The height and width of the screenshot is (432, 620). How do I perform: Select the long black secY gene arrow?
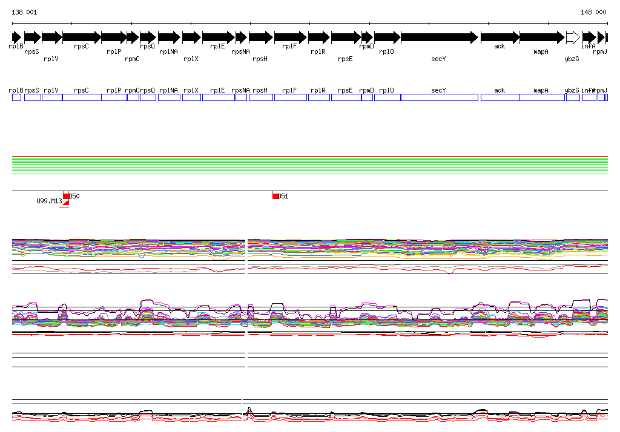click(x=440, y=38)
